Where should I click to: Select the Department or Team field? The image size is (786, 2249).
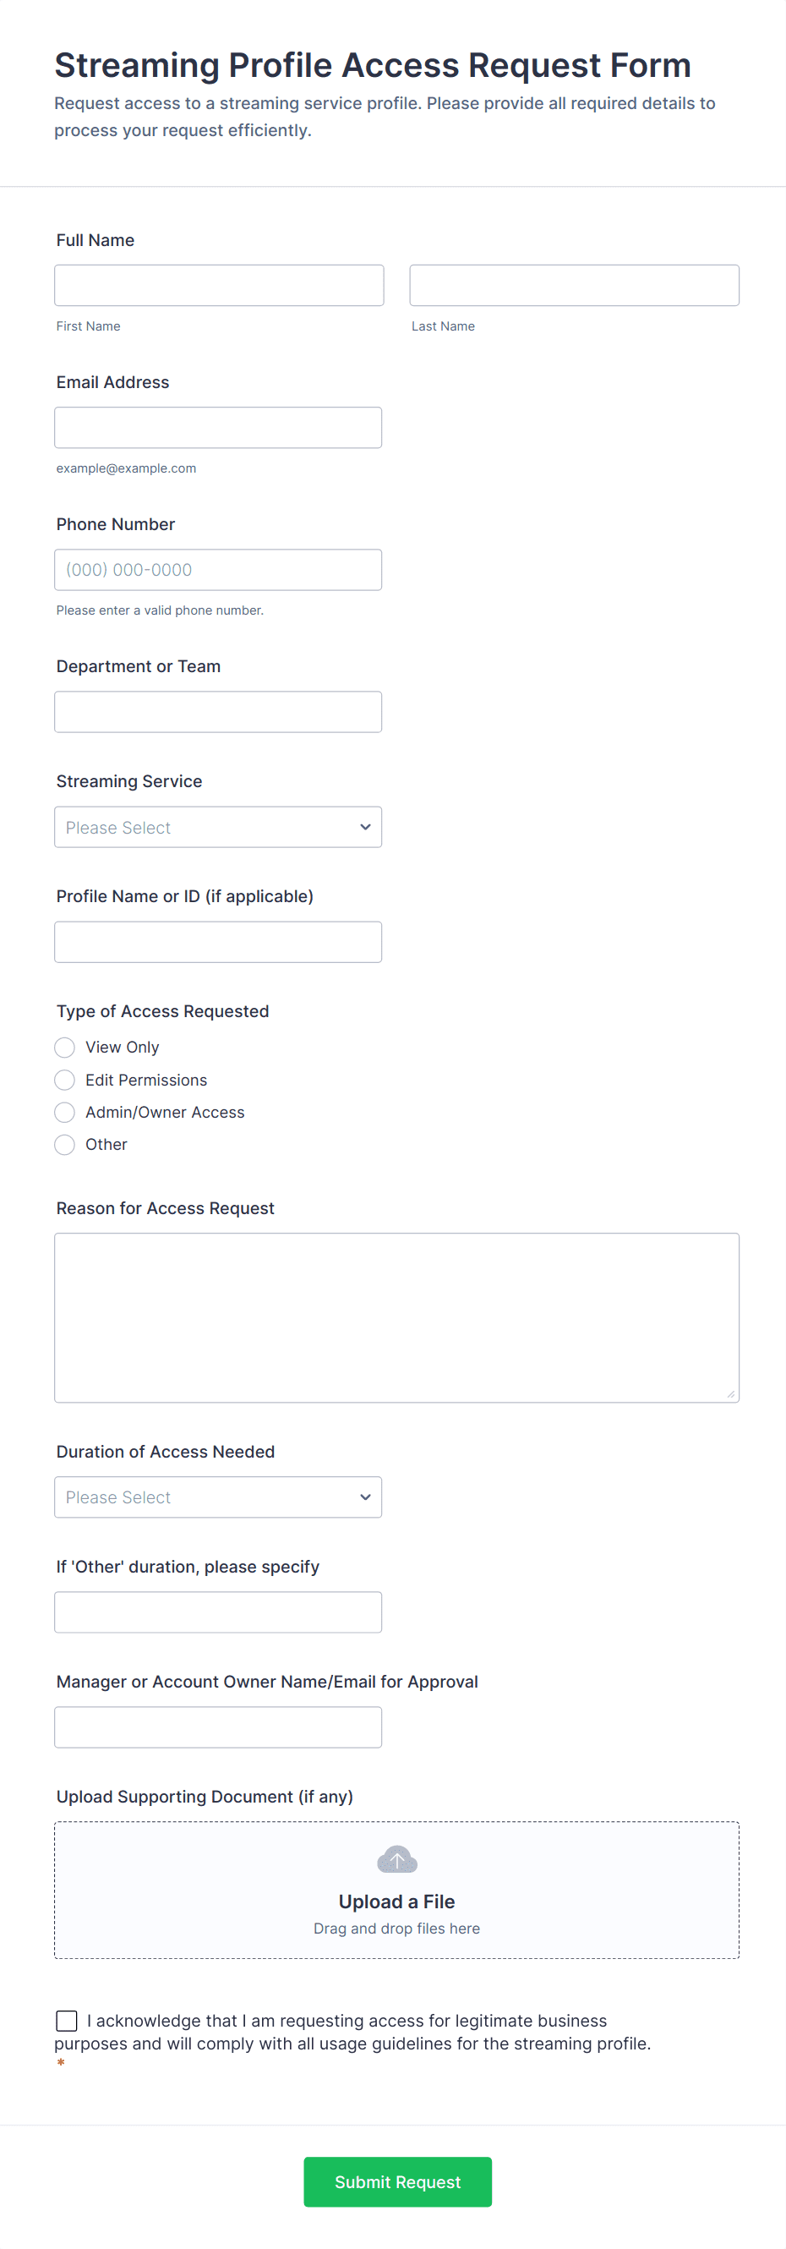218,713
